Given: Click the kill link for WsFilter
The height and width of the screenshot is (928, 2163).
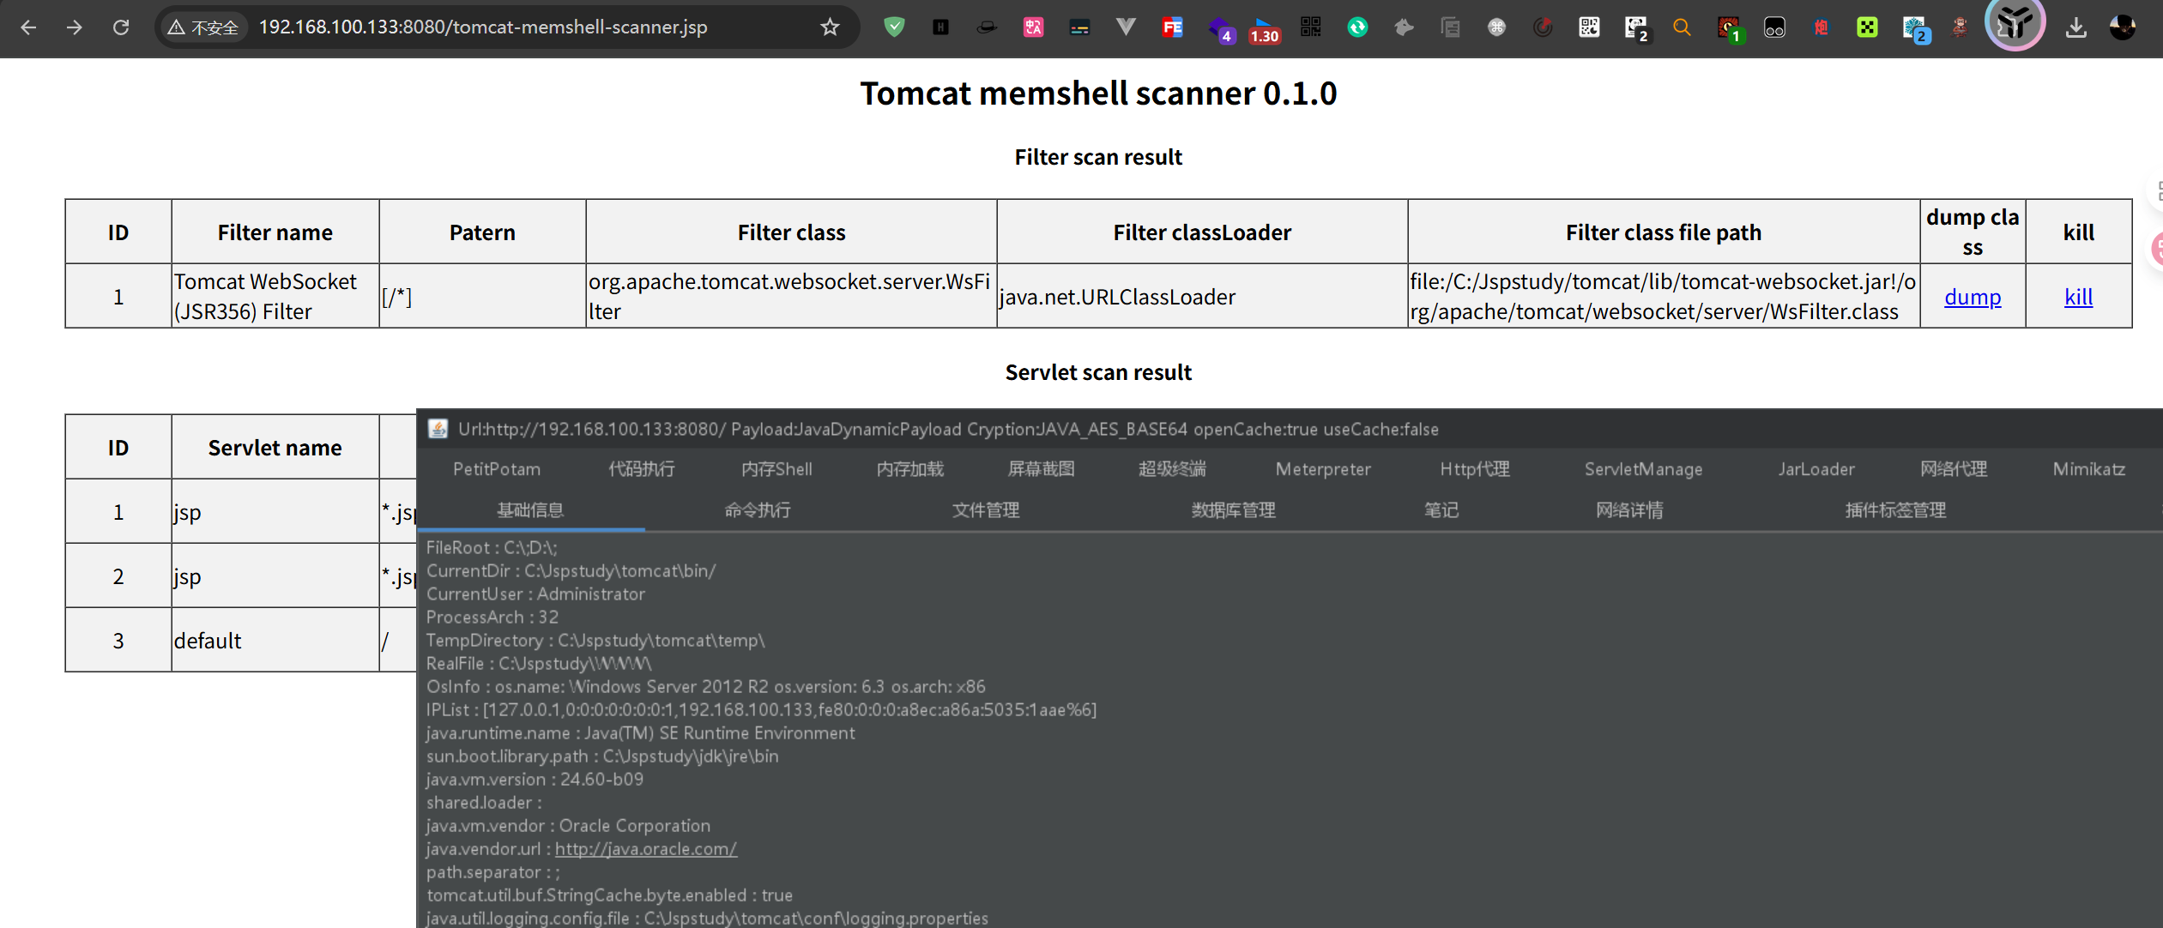Looking at the screenshot, I should tap(2078, 297).
